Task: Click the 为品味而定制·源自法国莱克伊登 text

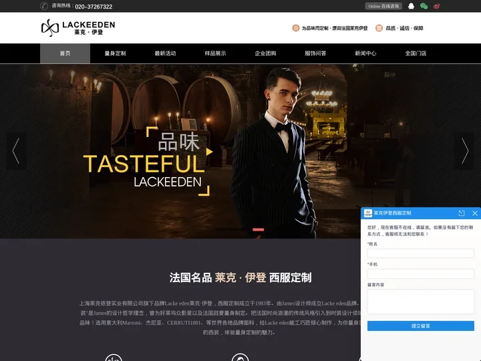Action: pyautogui.click(x=335, y=28)
